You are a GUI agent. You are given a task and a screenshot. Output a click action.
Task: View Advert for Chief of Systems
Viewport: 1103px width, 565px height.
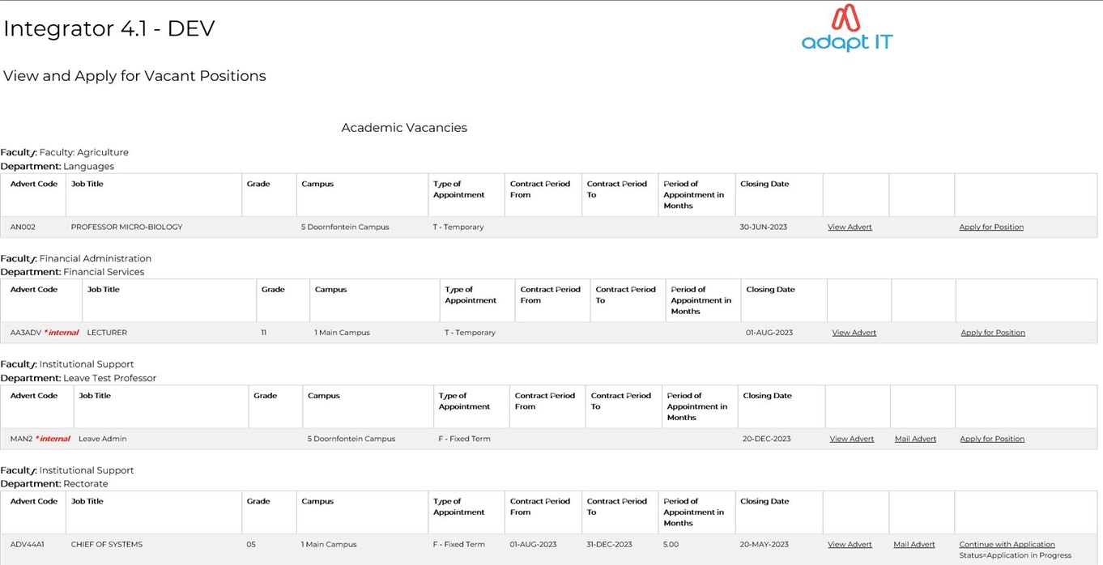(x=850, y=545)
